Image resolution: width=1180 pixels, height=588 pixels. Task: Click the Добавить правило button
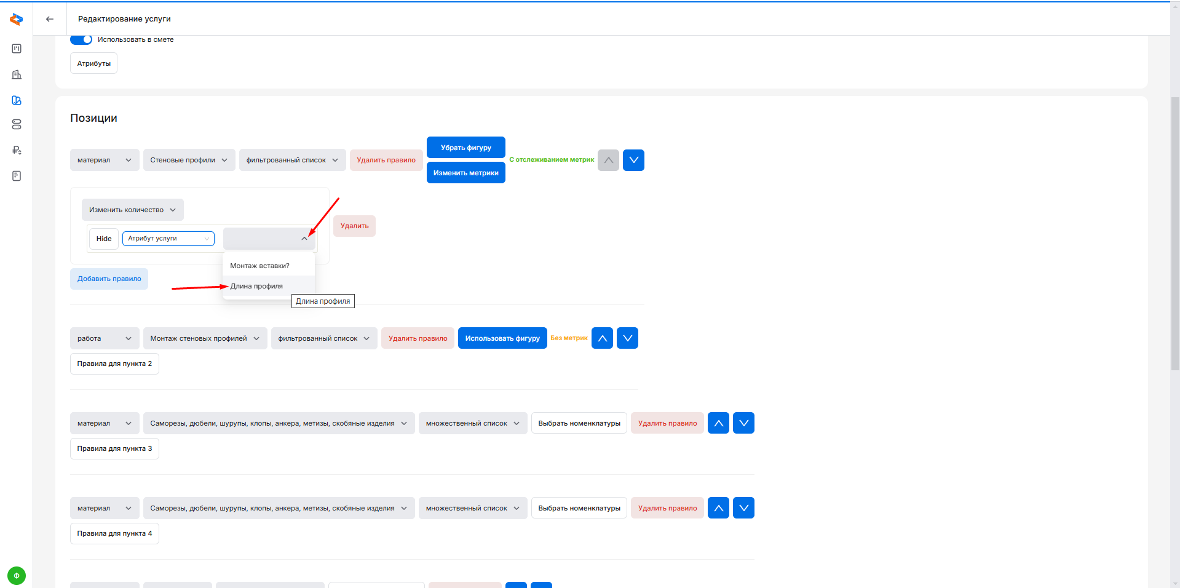(109, 279)
